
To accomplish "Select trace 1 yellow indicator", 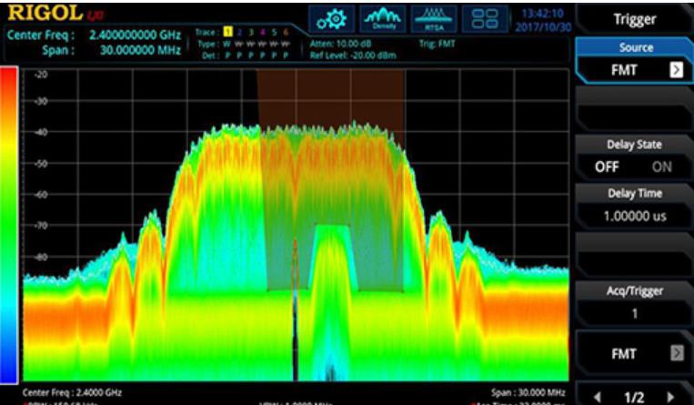I will pyautogui.click(x=230, y=33).
